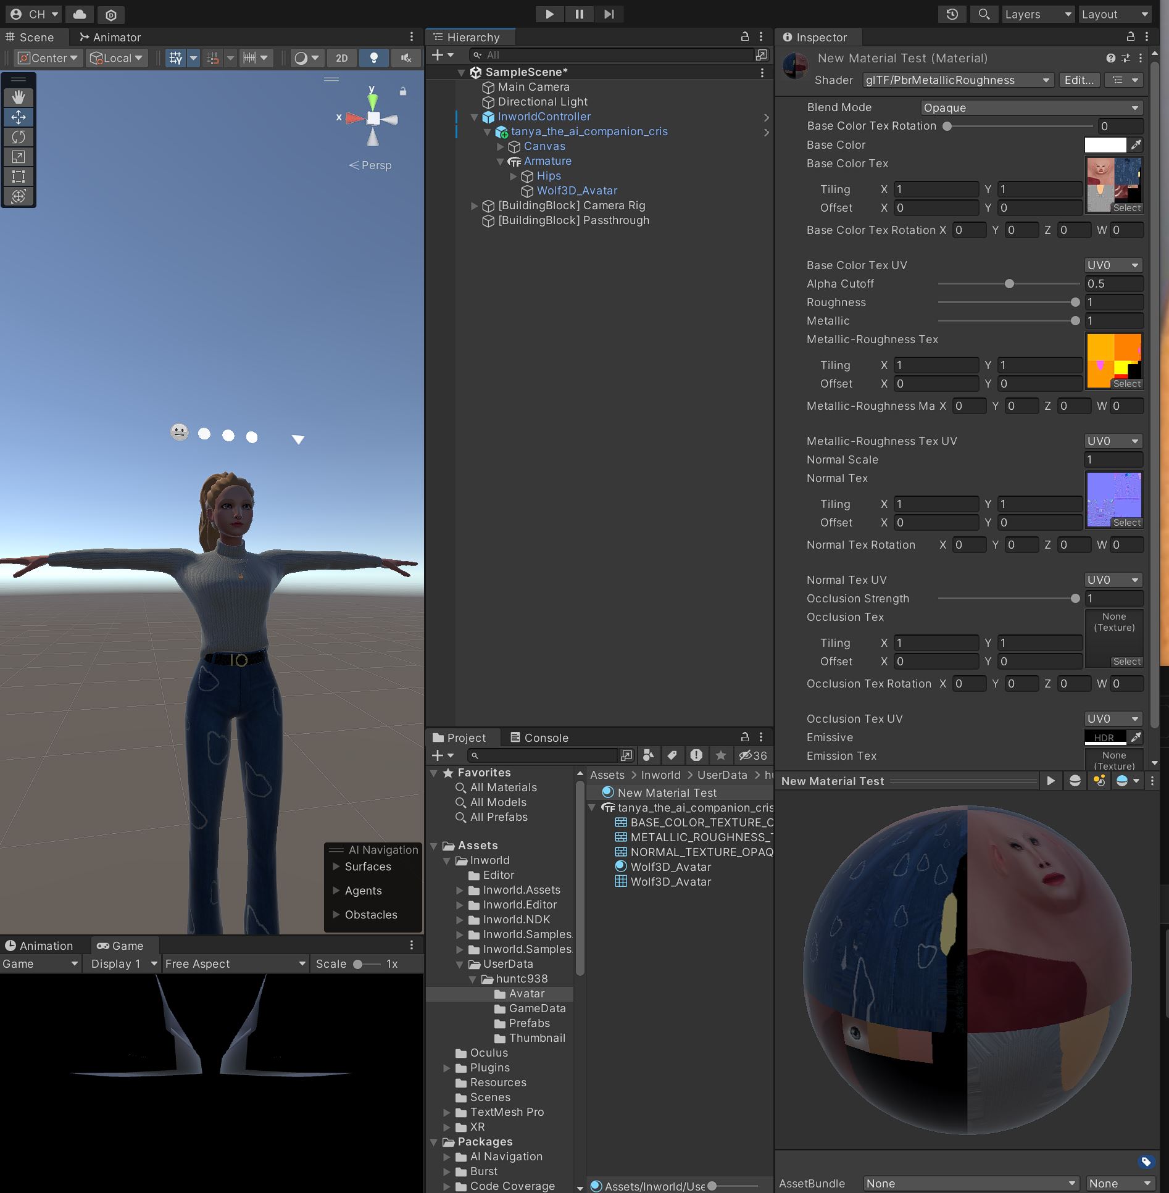Toggle hidden packages visibility count 36
The width and height of the screenshot is (1169, 1193).
click(x=753, y=755)
